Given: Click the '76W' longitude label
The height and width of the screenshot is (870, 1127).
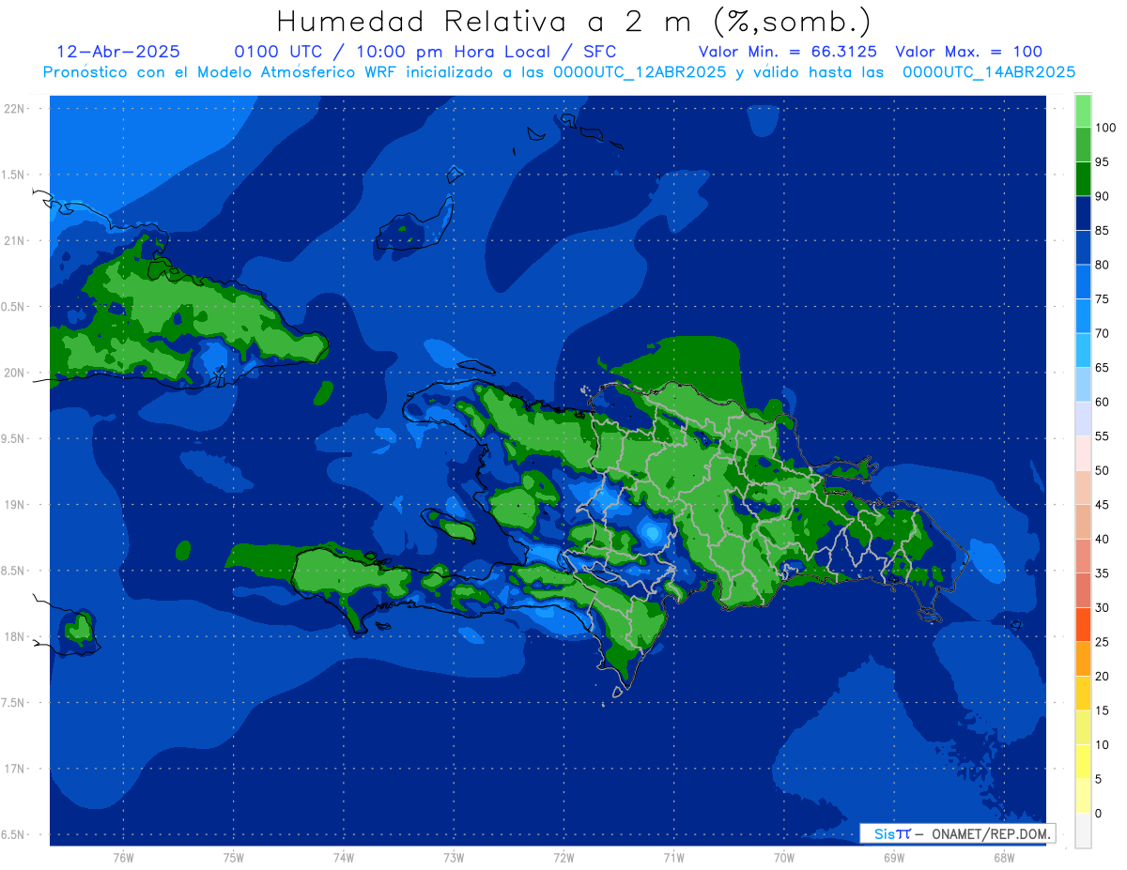Looking at the screenshot, I should coord(123,857).
